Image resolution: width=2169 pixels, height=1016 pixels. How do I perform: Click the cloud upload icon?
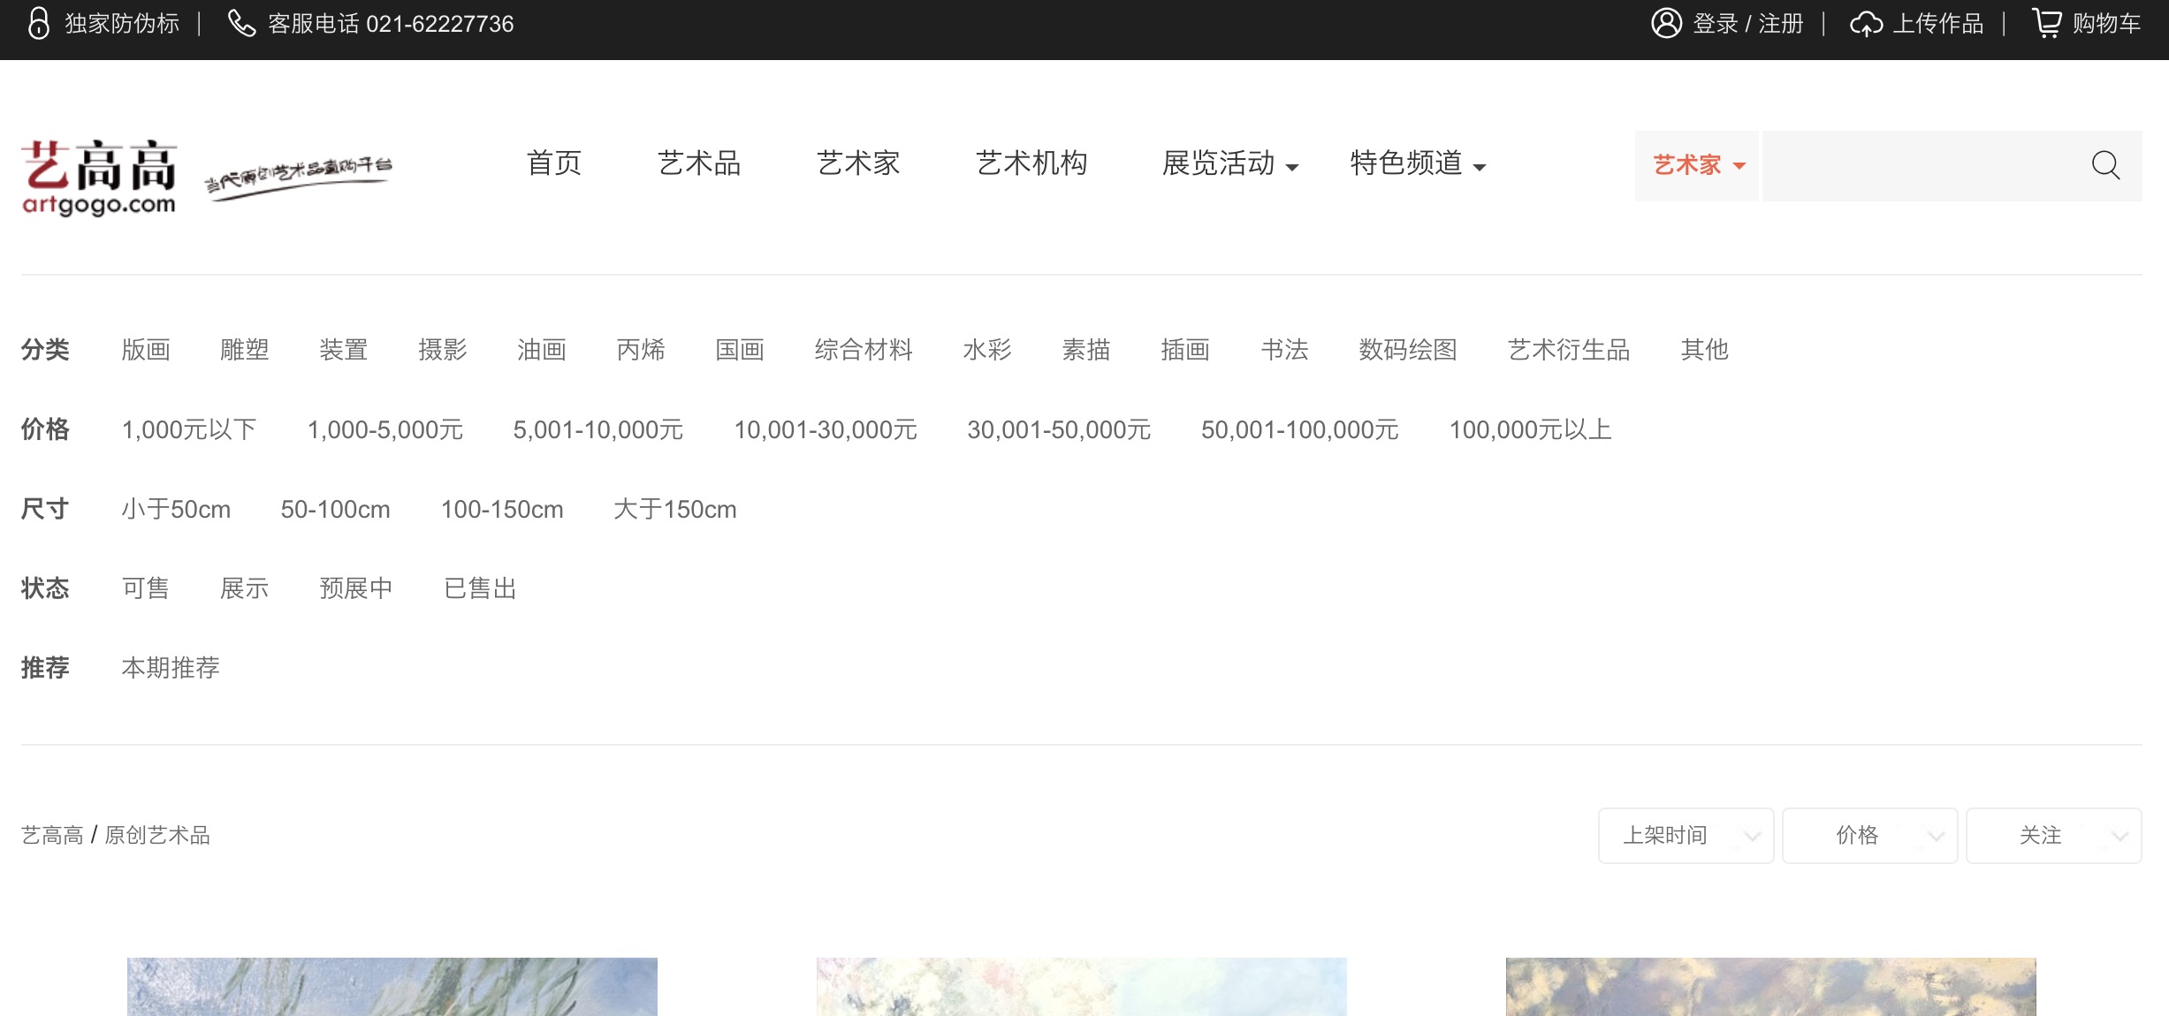point(1866,24)
